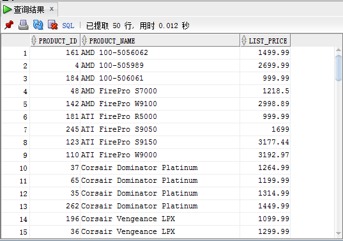Close the 查询结果 tab
The image size is (343, 241).
tap(52, 9)
